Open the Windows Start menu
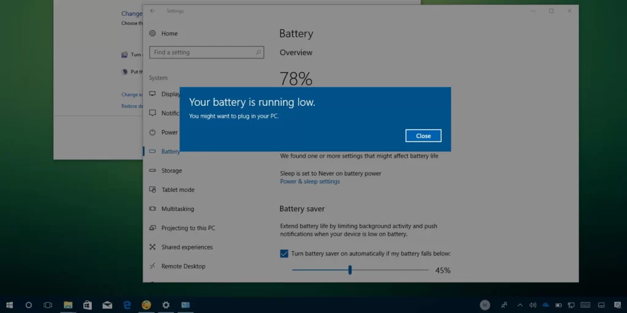The height and width of the screenshot is (313, 627). 9,306
